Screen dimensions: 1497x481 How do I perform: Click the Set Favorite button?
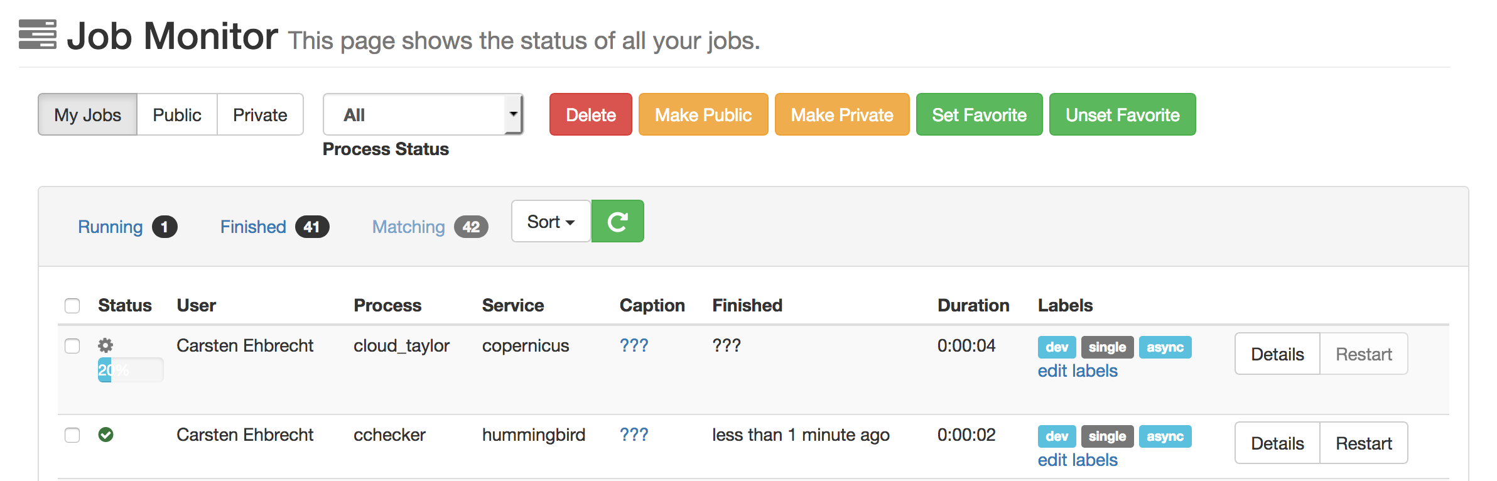point(980,114)
